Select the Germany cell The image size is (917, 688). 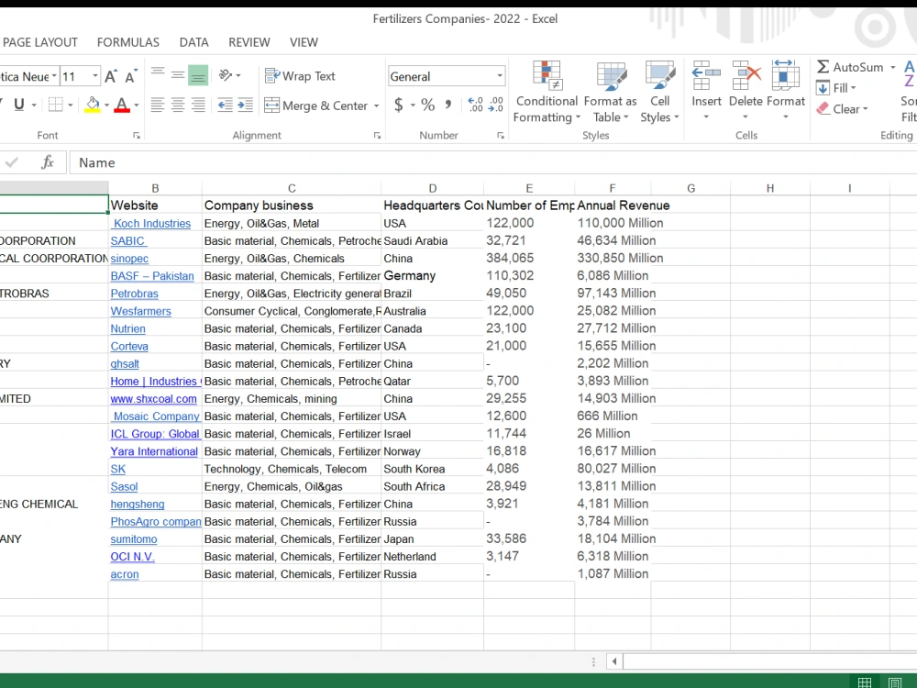(x=432, y=275)
